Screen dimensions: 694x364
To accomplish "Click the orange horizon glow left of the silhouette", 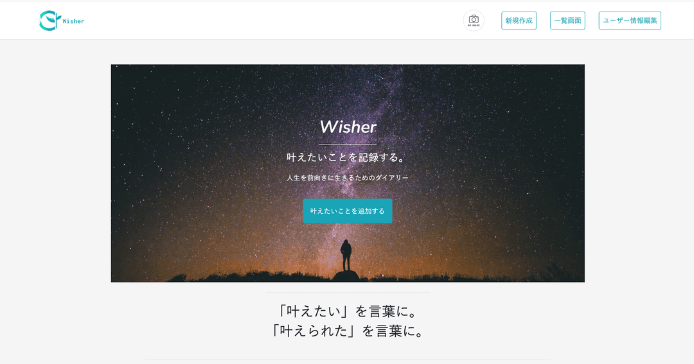I will [265, 261].
